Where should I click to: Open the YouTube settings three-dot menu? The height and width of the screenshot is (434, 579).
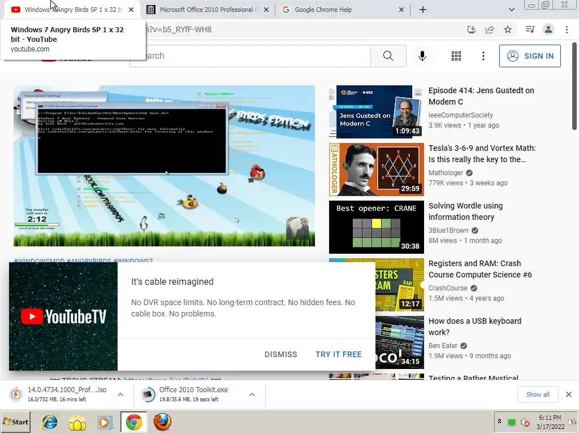(483, 56)
